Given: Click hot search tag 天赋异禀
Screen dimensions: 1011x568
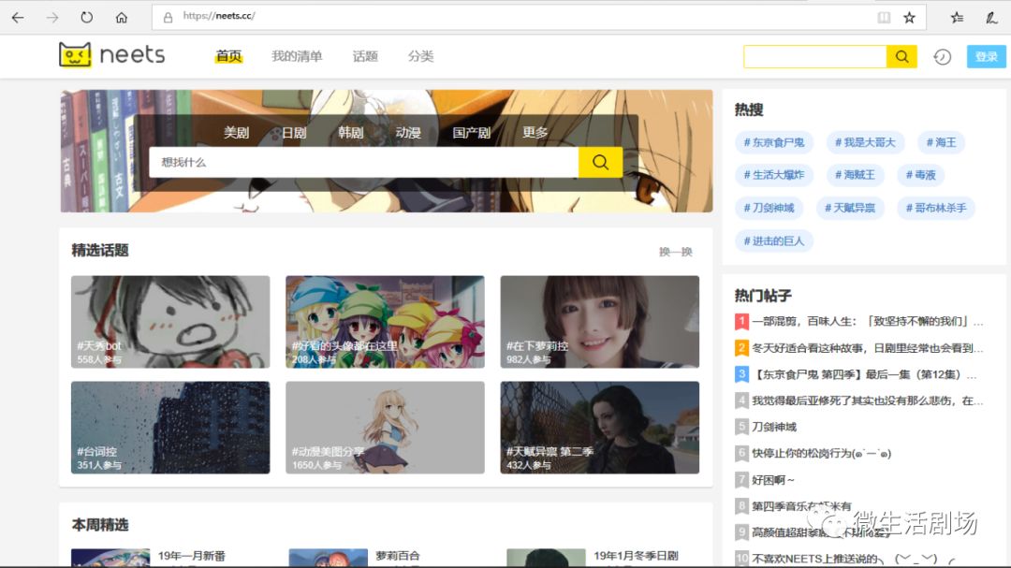Looking at the screenshot, I should [850, 208].
